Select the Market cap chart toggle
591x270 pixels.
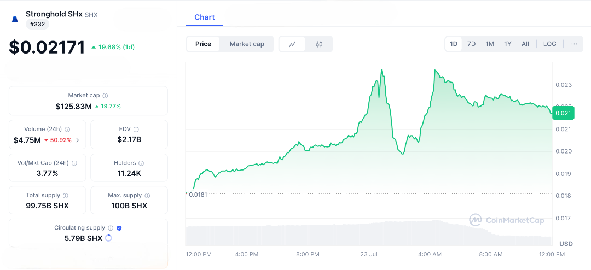(247, 44)
